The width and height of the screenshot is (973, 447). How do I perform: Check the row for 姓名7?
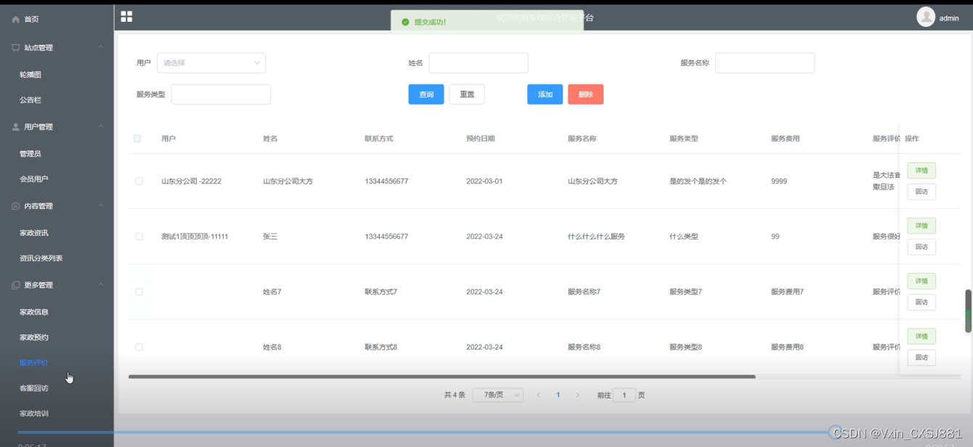139,292
